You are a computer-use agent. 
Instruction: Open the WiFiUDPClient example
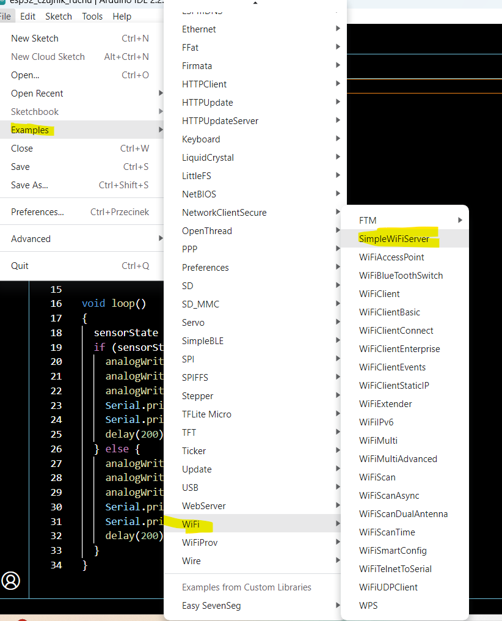point(405,587)
